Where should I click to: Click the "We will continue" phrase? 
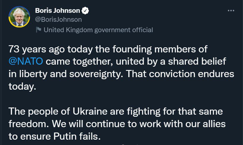88,124
